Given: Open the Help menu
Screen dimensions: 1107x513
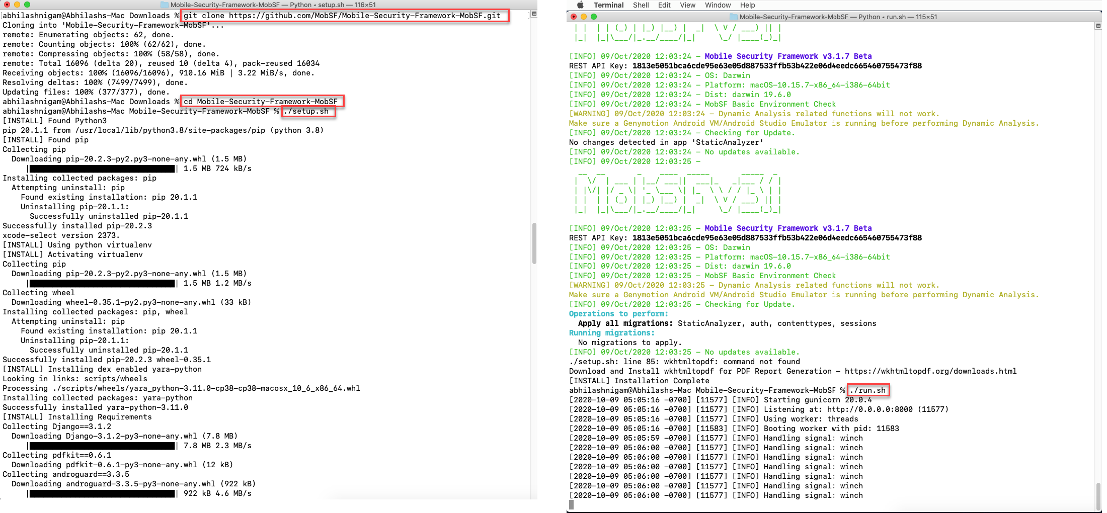Looking at the screenshot, I should 747,5.
